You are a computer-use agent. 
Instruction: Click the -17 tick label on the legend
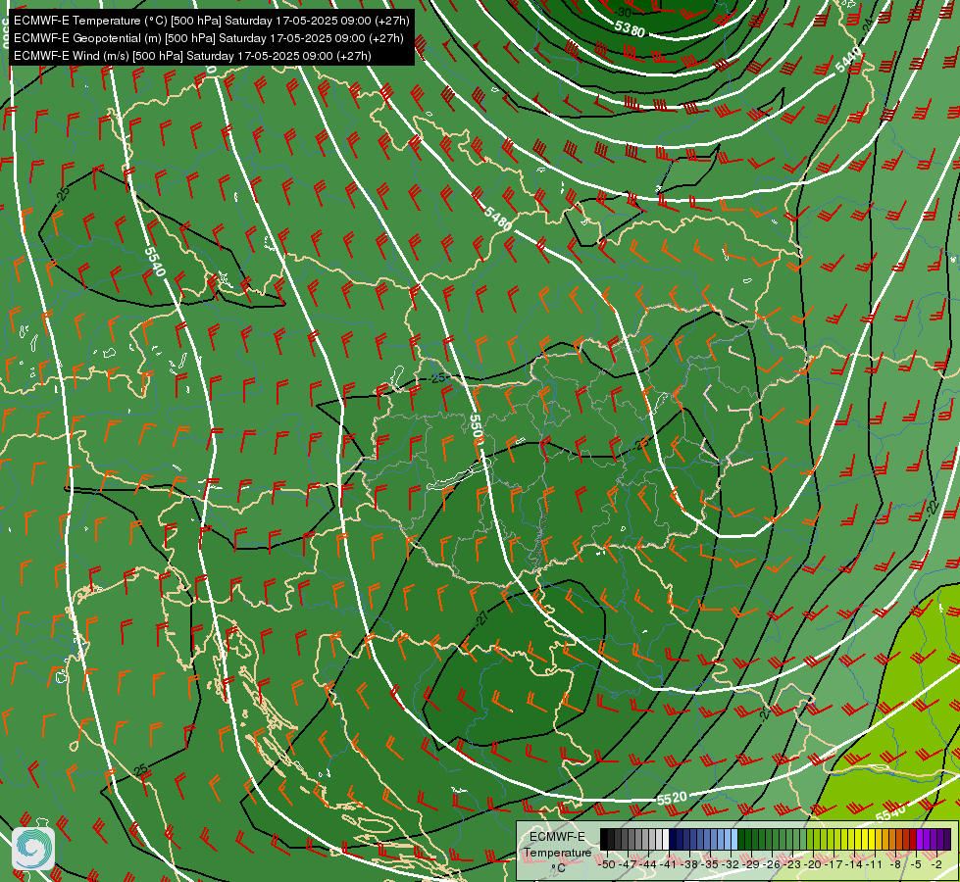834,865
